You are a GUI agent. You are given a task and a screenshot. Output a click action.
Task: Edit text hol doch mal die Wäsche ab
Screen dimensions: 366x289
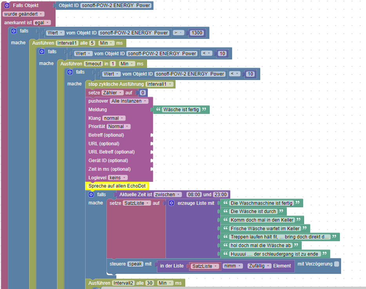click(x=261, y=246)
